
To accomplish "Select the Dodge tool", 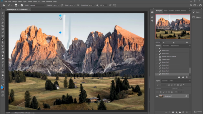I will coord(3,59).
